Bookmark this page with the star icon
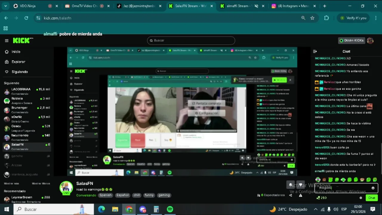The image size is (382, 215). (312, 18)
